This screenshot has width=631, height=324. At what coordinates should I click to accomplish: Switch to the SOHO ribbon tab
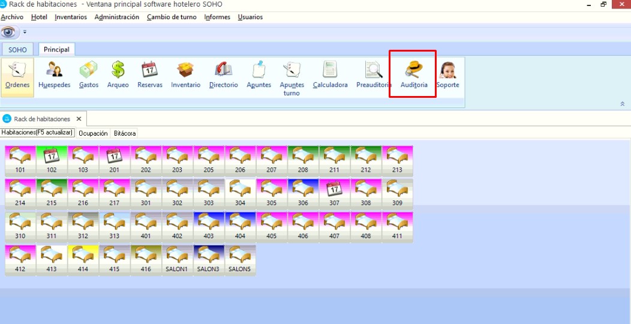pyautogui.click(x=17, y=50)
